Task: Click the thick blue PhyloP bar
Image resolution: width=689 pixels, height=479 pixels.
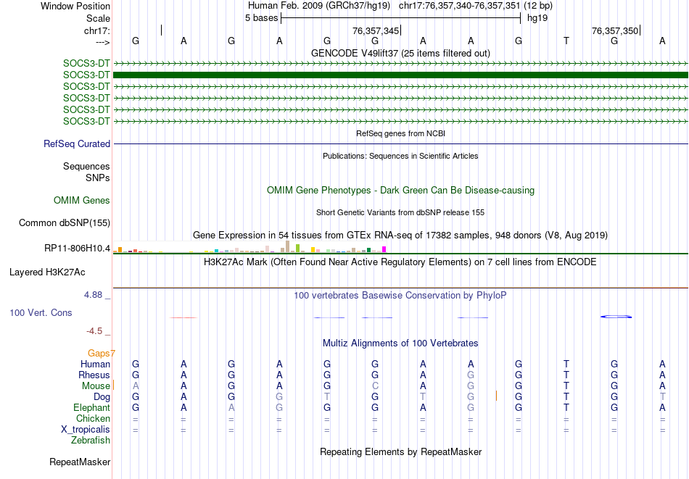Action: [616, 317]
